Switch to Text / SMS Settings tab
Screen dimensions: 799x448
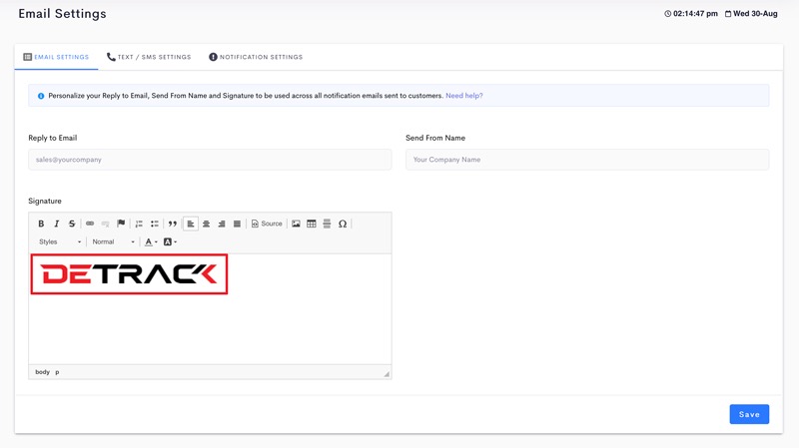(x=149, y=57)
